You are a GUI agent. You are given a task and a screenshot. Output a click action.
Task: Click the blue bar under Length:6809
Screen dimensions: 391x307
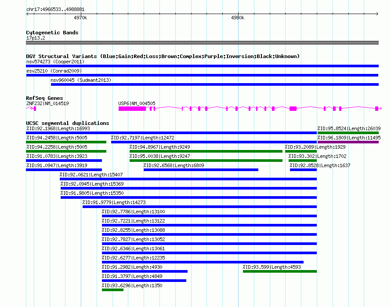(x=201, y=170)
